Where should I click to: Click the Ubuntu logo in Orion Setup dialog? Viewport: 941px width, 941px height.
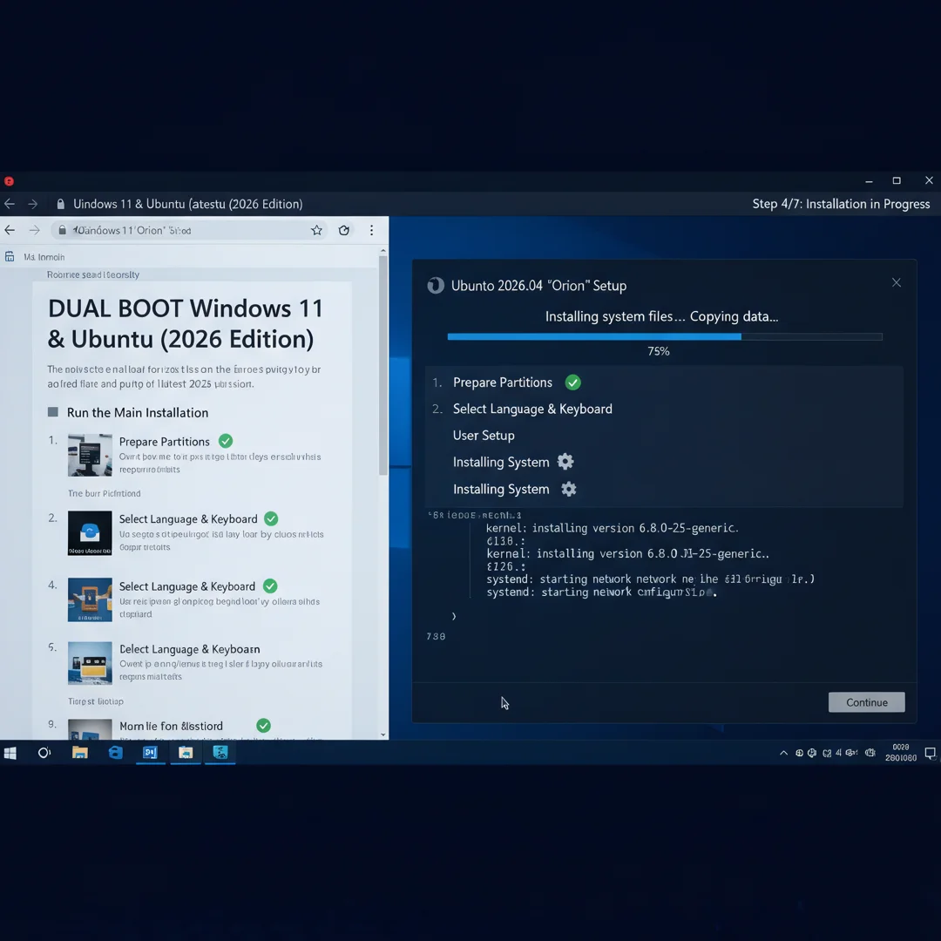coord(436,286)
